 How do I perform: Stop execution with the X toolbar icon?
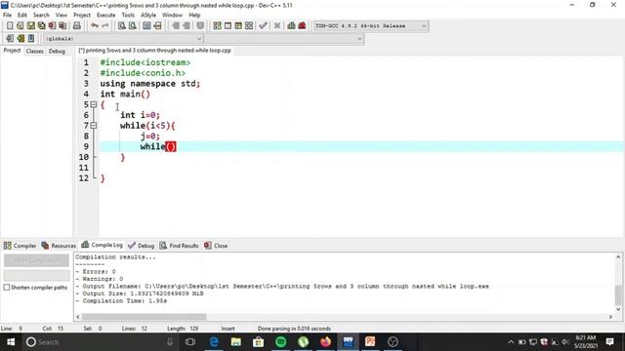[277, 26]
